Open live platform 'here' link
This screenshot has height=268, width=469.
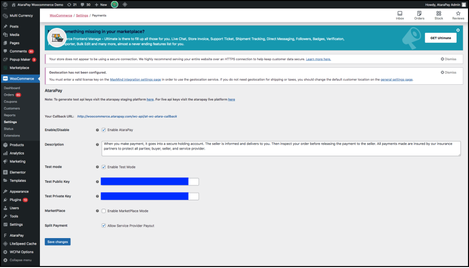(x=232, y=100)
